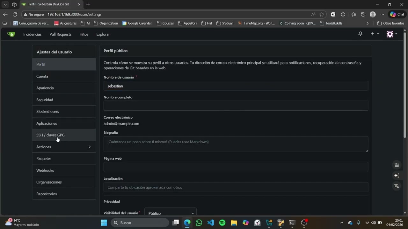Open the browser extensions puzzle icon

tap(343, 14)
